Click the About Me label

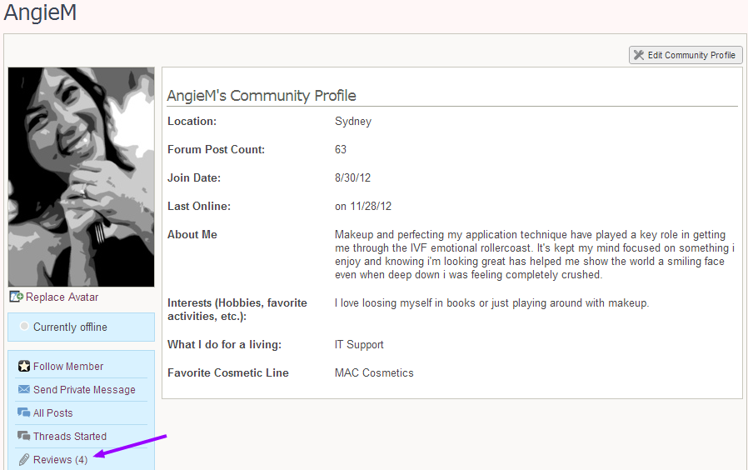(192, 235)
